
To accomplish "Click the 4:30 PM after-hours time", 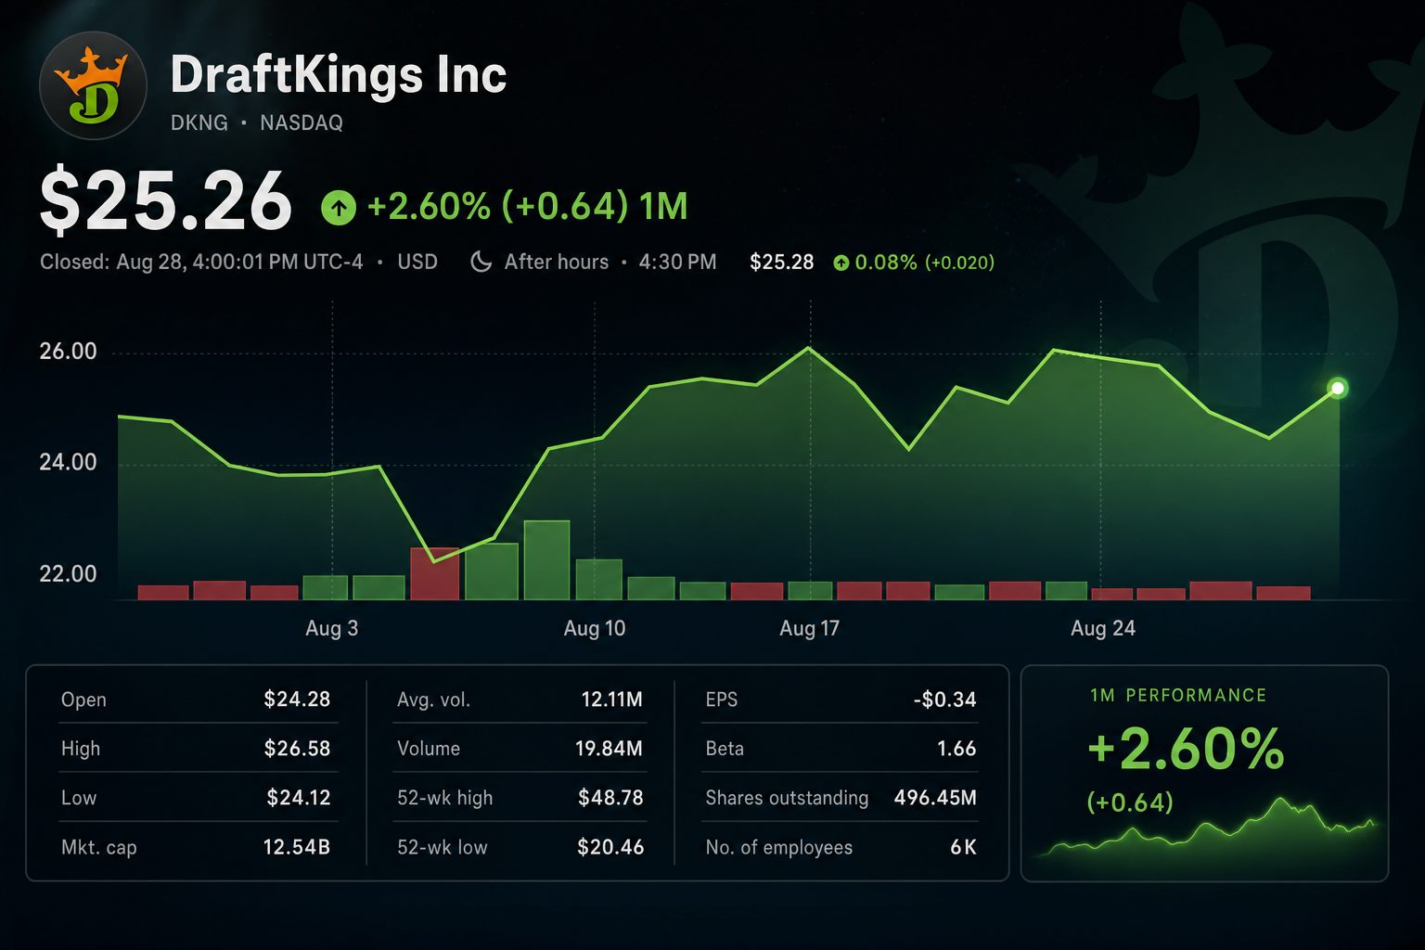I will (x=677, y=262).
